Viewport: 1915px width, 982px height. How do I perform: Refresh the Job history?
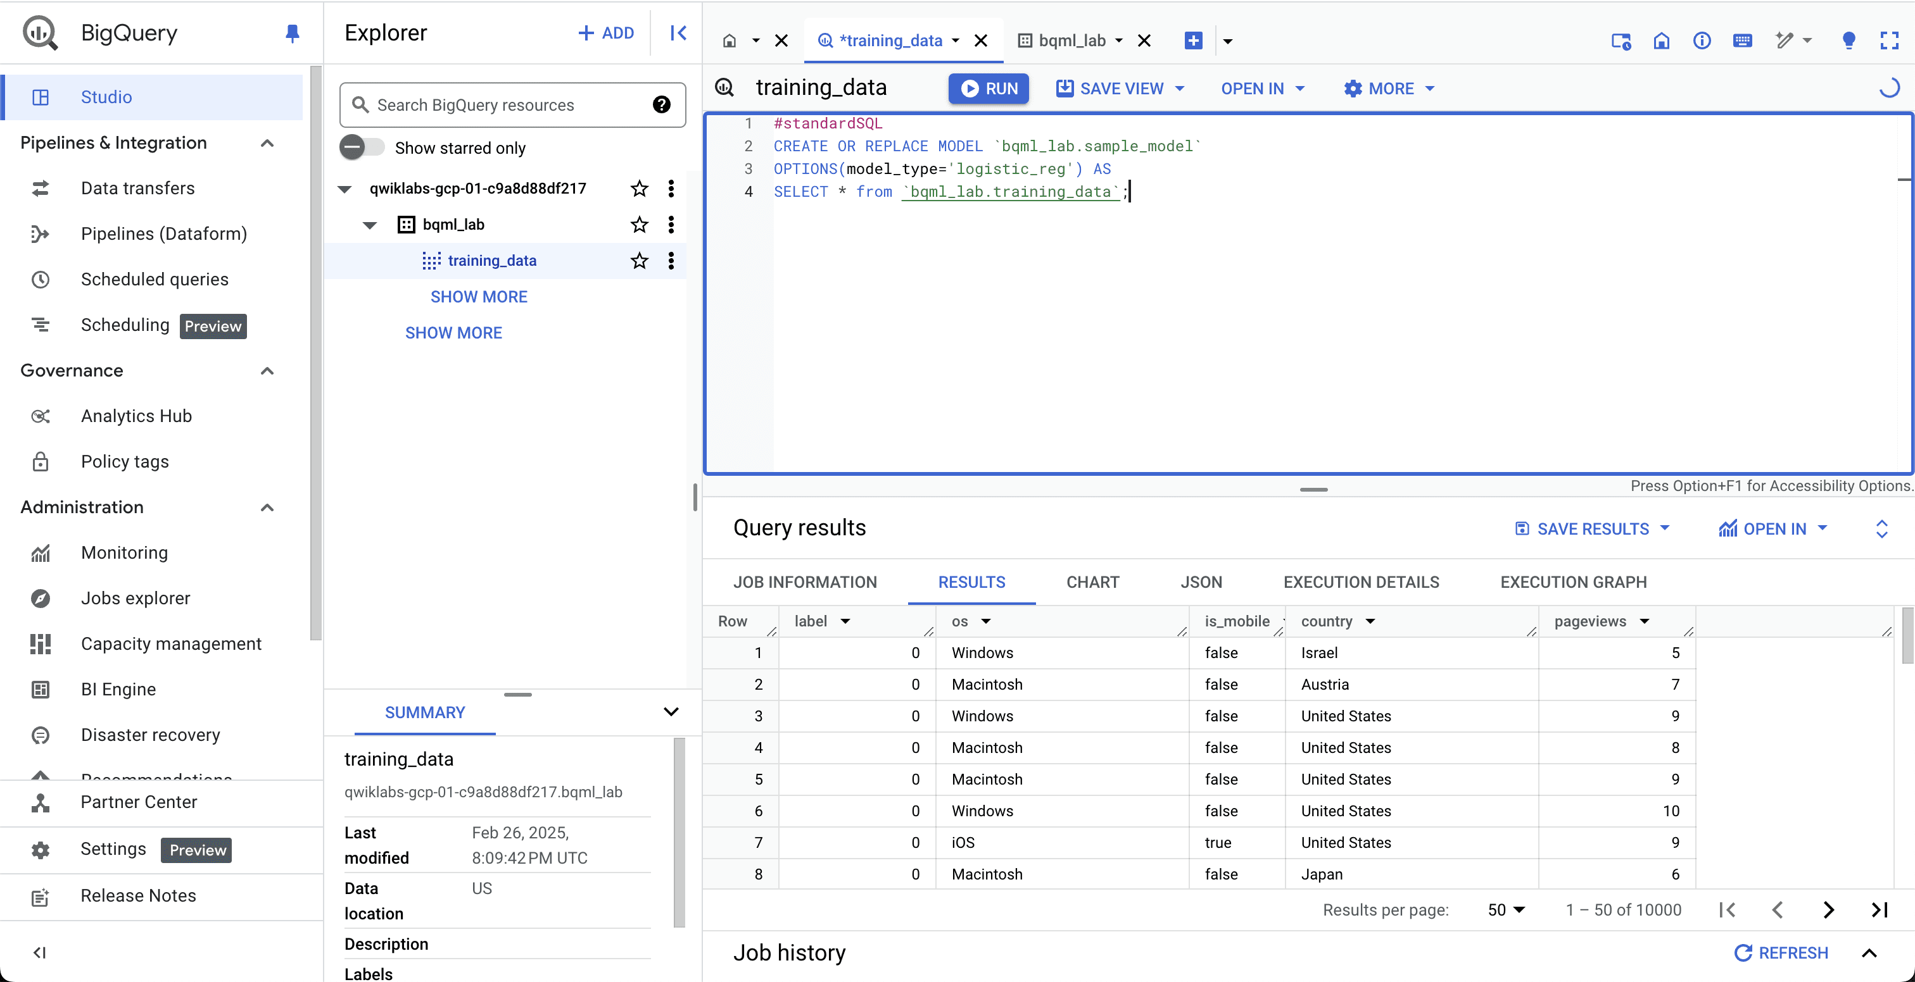tap(1781, 953)
